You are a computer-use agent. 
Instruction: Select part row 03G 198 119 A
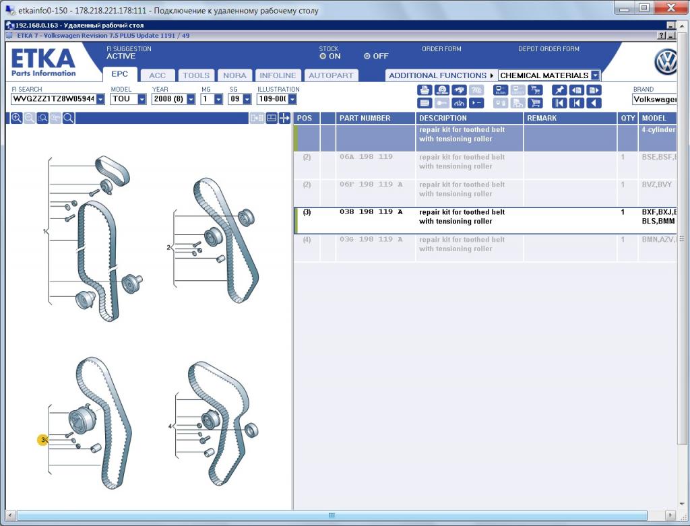click(x=485, y=248)
